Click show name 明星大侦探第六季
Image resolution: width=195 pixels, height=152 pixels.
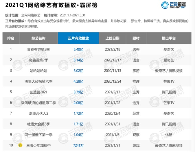(x=38, y=81)
